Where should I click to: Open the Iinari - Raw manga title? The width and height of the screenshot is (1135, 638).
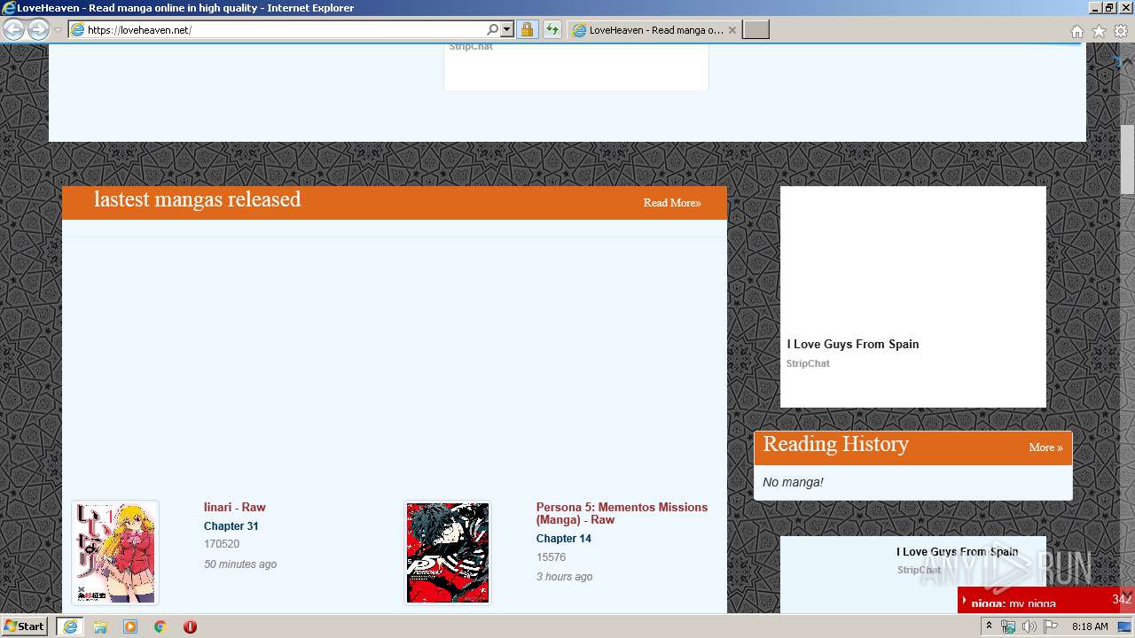tap(235, 507)
